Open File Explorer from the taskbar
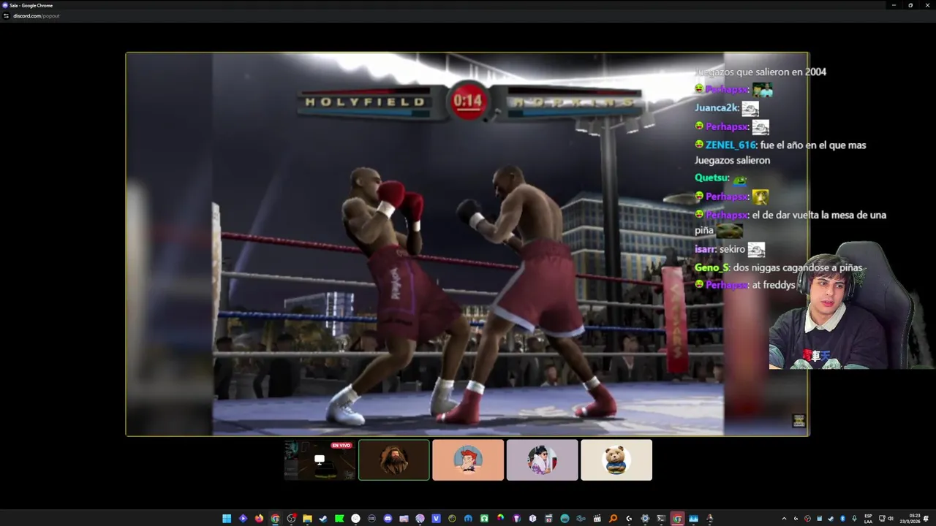The height and width of the screenshot is (526, 936). pos(308,519)
